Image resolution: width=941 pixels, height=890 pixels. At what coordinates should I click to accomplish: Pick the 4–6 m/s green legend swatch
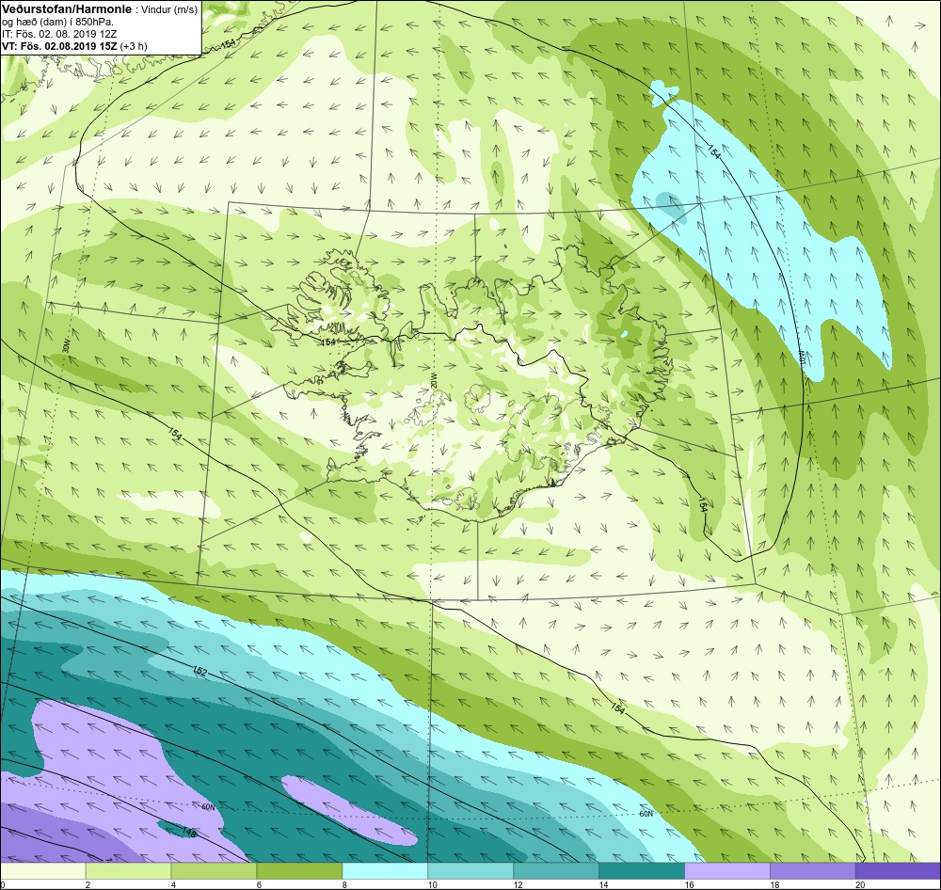[214, 870]
